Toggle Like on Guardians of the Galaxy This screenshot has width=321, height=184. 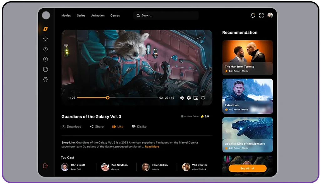(117, 127)
